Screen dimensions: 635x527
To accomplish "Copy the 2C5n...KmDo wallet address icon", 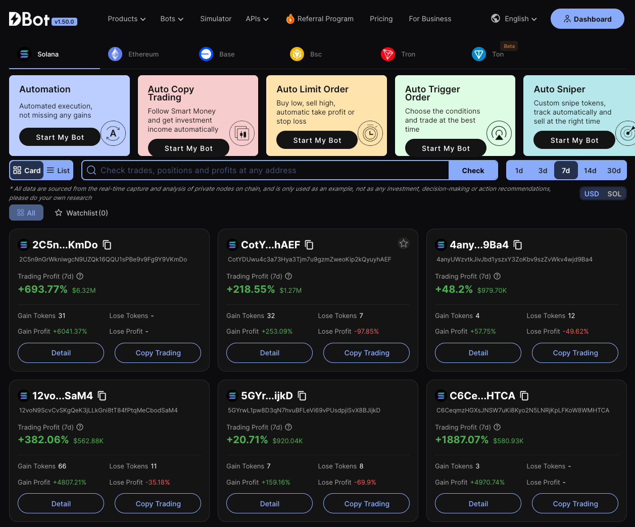I will (x=107, y=244).
